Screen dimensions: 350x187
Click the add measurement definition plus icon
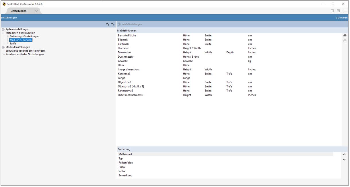click(x=345, y=36)
